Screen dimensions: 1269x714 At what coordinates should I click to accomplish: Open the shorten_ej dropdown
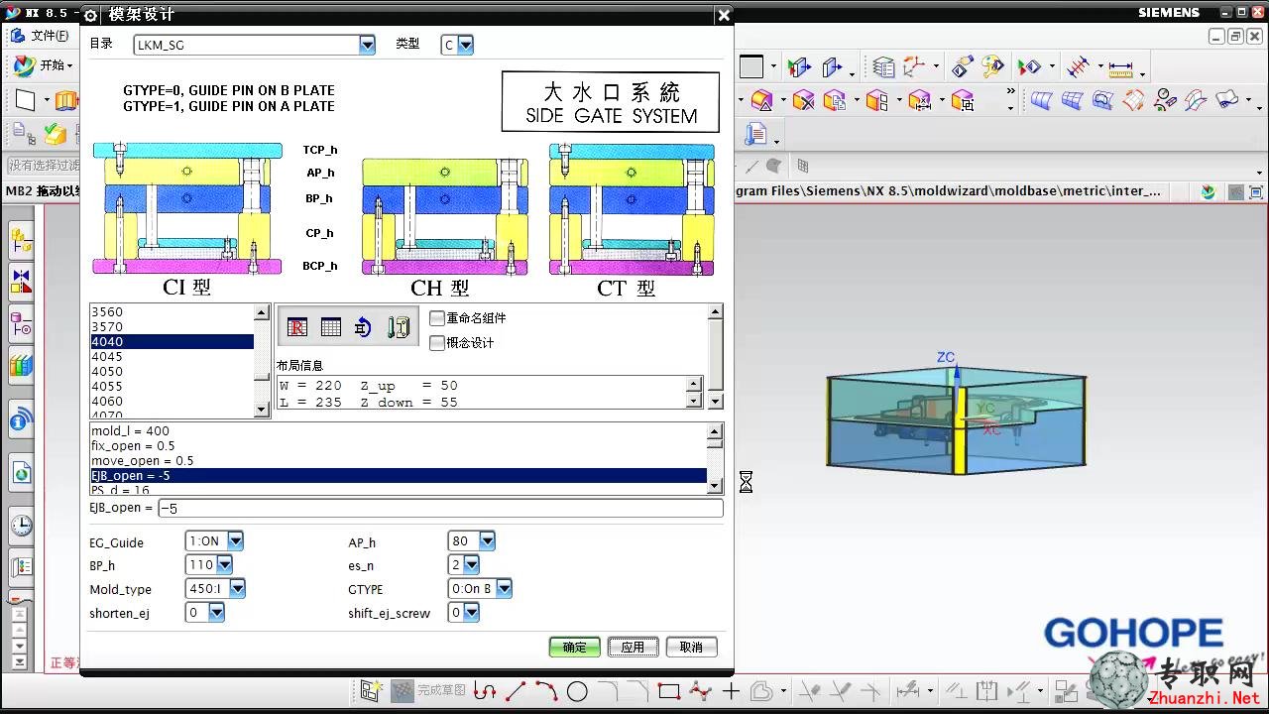click(216, 613)
